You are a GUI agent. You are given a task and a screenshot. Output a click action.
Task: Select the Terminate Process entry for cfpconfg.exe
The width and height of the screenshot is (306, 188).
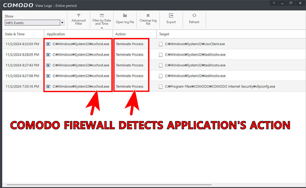point(131,86)
